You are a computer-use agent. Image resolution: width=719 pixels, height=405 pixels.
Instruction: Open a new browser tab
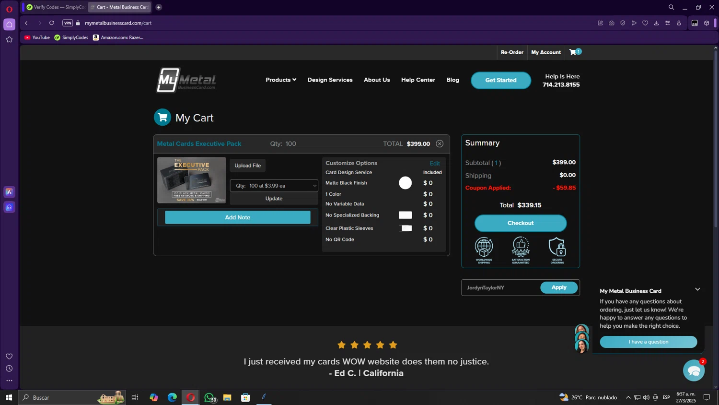point(159,7)
